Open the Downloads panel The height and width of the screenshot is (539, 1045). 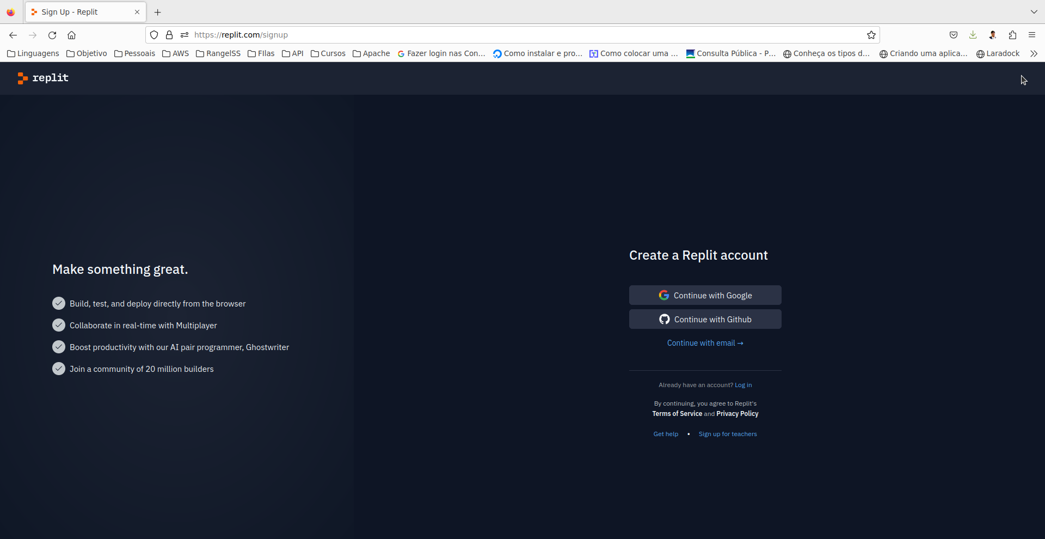(x=973, y=35)
